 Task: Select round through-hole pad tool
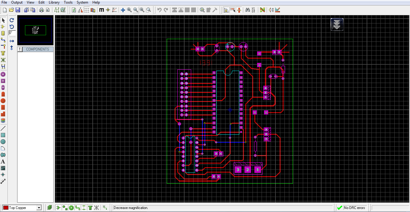(x=3, y=74)
